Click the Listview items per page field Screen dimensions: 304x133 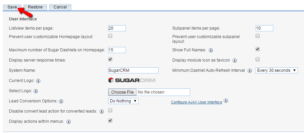117,28
